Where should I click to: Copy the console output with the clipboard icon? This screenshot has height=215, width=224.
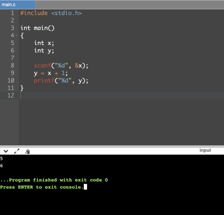27,152
